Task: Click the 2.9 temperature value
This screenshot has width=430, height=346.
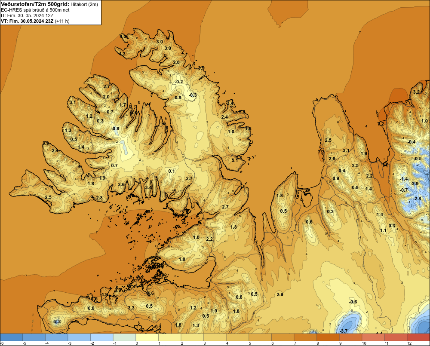Action: tap(280, 294)
